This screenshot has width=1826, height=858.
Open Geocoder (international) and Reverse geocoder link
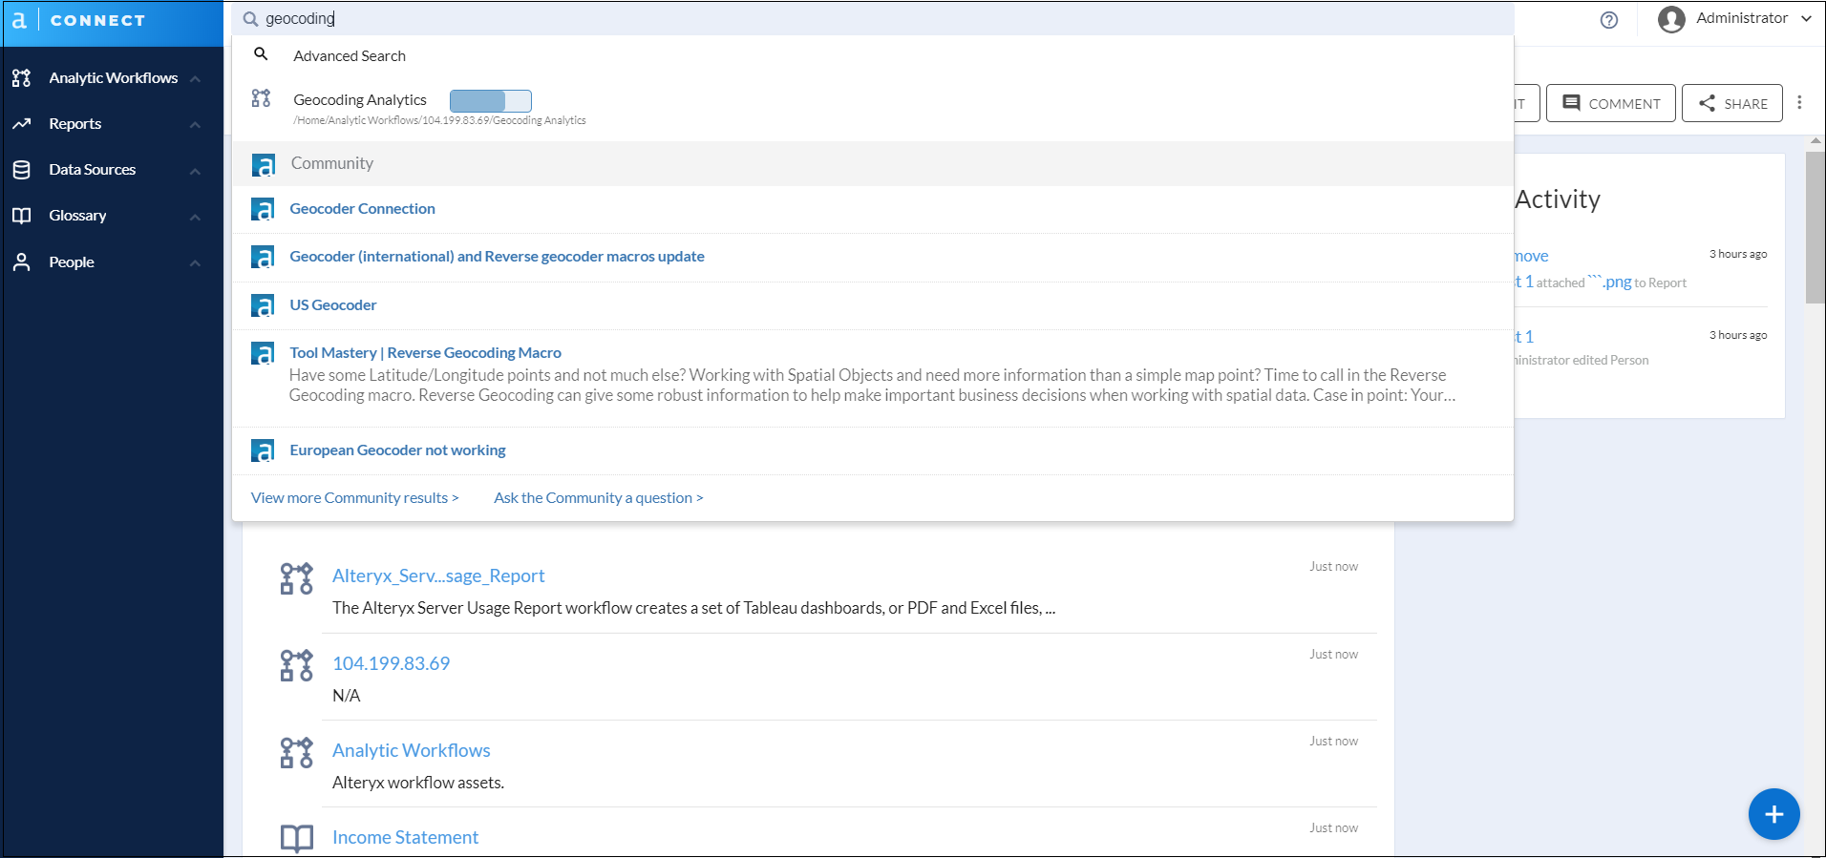497,257
